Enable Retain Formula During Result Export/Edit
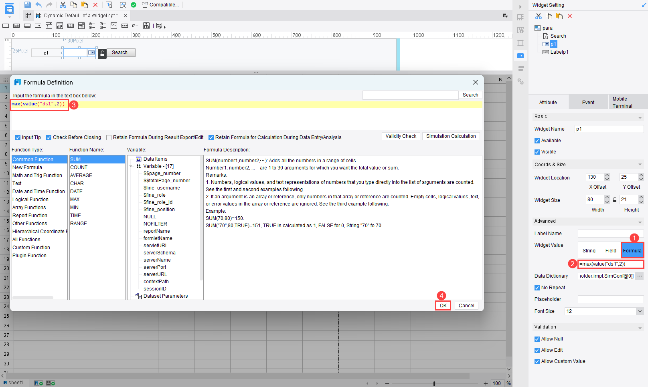 (109, 137)
